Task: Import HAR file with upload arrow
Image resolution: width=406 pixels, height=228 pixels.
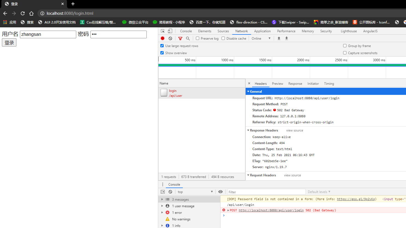Action: point(279,38)
